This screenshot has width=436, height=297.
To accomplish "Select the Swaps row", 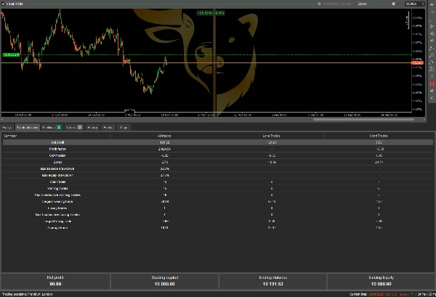I will point(218,162).
